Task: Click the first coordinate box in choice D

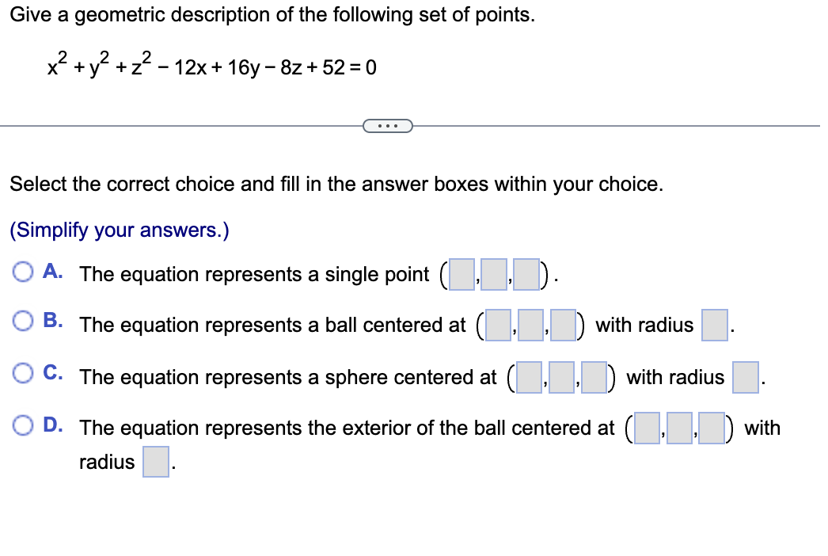Action: [647, 428]
